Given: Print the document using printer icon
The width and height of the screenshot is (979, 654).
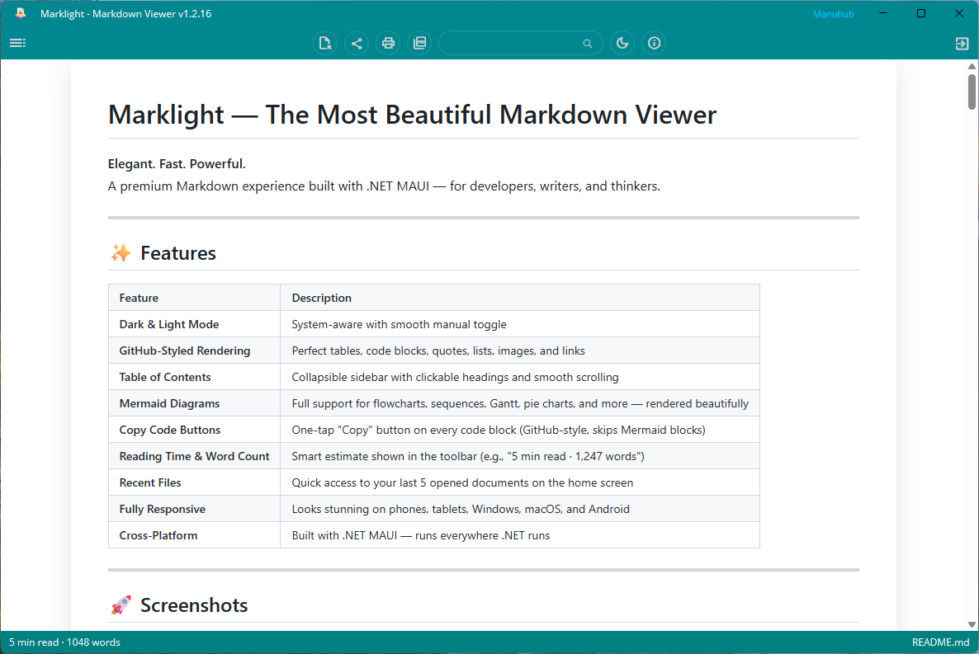Looking at the screenshot, I should (388, 43).
